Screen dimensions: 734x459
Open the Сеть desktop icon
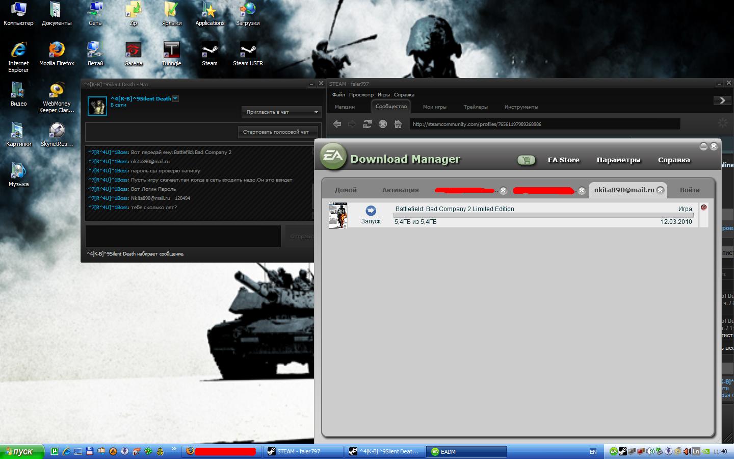95,14
